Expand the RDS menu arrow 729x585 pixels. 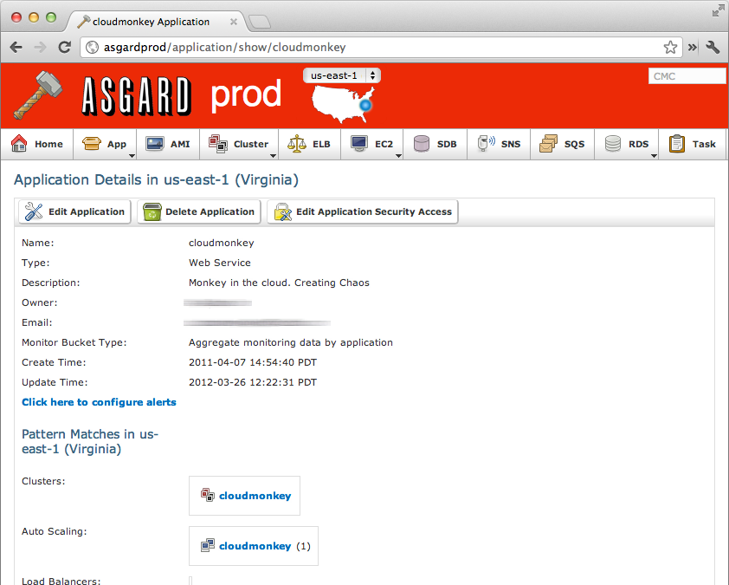pos(655,156)
